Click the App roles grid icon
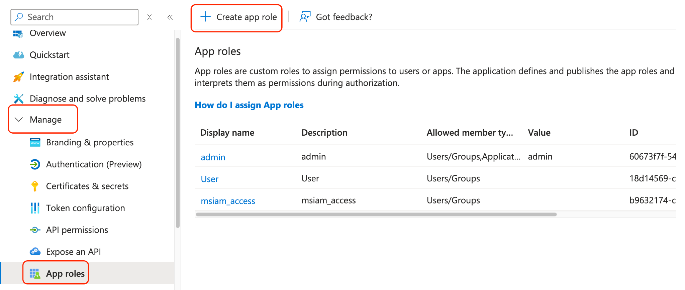This screenshot has width=685, height=290. point(35,274)
